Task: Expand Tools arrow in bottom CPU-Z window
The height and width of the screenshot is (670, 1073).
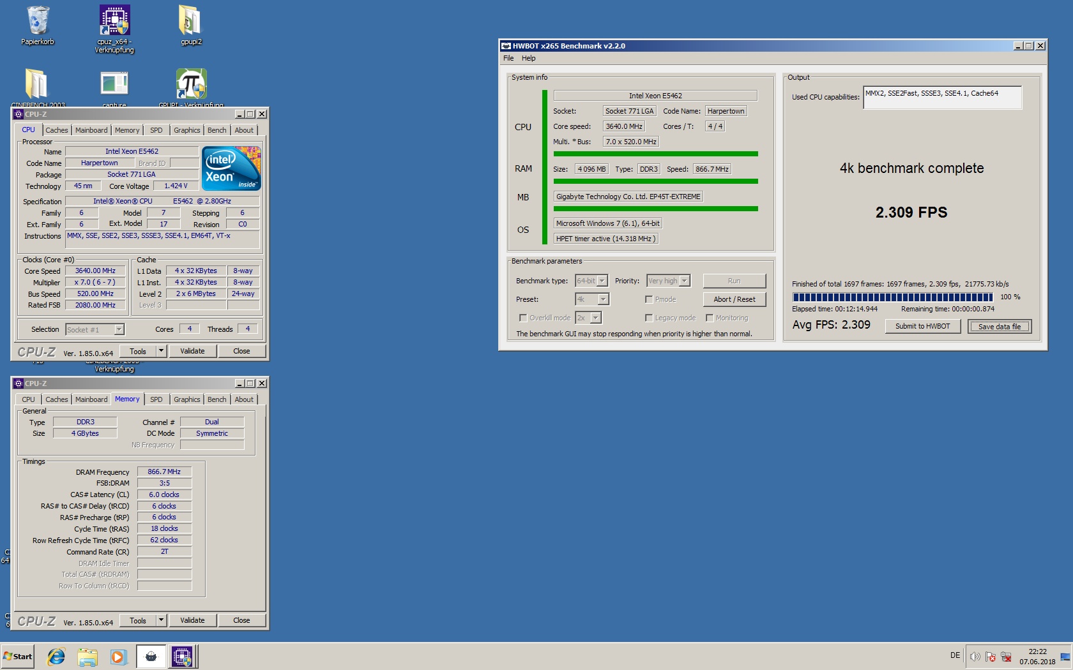Action: (x=162, y=620)
